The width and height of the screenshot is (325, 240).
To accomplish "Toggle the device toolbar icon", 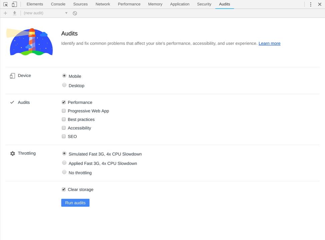I will (14, 4).
